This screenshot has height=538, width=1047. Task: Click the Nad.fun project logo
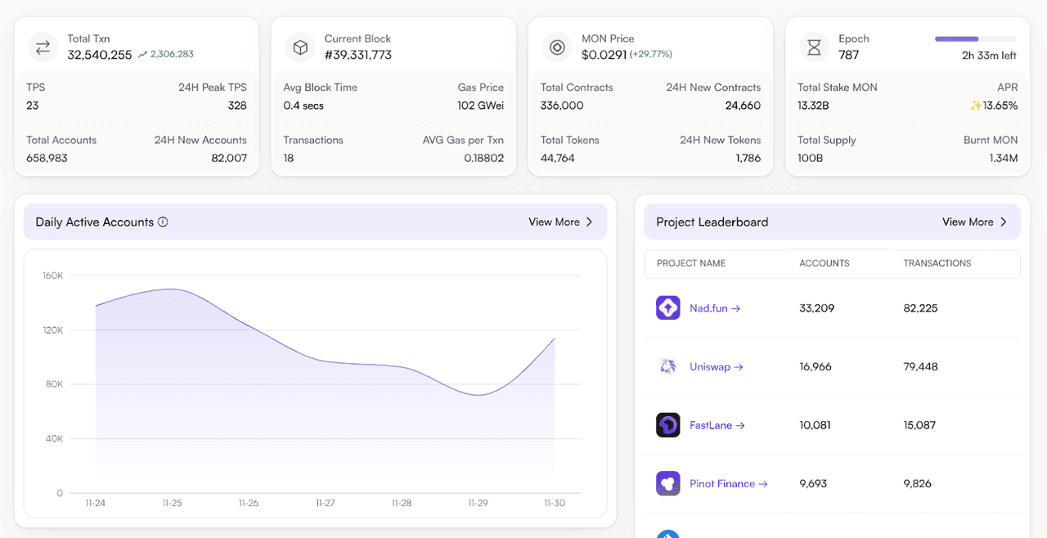tap(668, 308)
